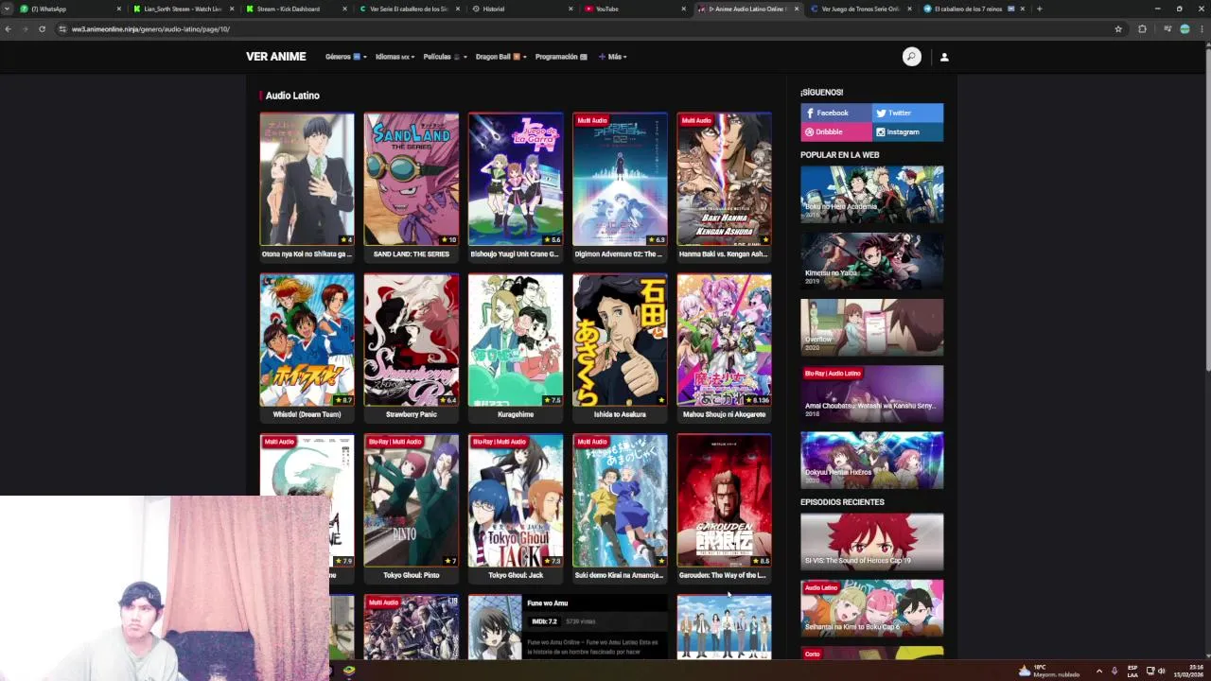
Task: Open SI-VIS: The Sound of Heroes Cap 19 episode
Action: pyautogui.click(x=871, y=542)
